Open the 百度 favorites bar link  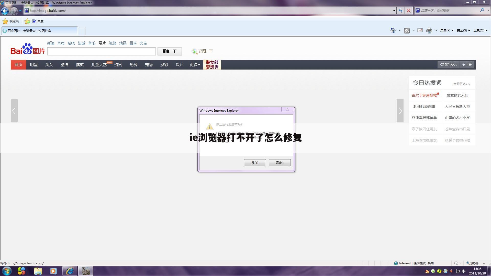pos(38,21)
